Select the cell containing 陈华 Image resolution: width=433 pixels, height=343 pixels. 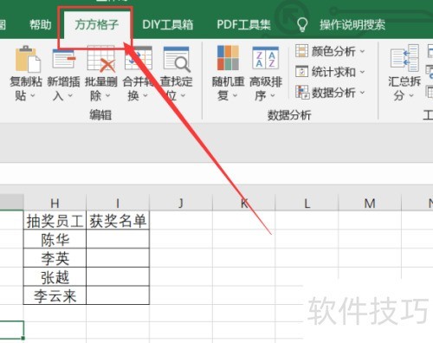[x=55, y=239]
